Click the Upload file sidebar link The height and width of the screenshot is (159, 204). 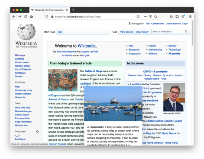pyautogui.click(x=20, y=97)
